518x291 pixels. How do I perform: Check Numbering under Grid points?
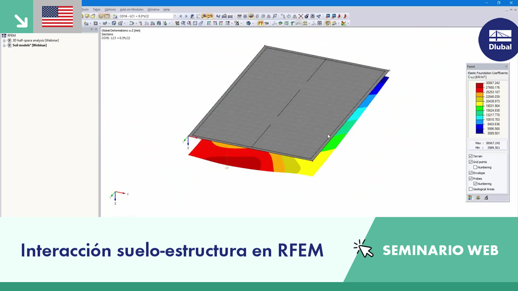(475, 167)
